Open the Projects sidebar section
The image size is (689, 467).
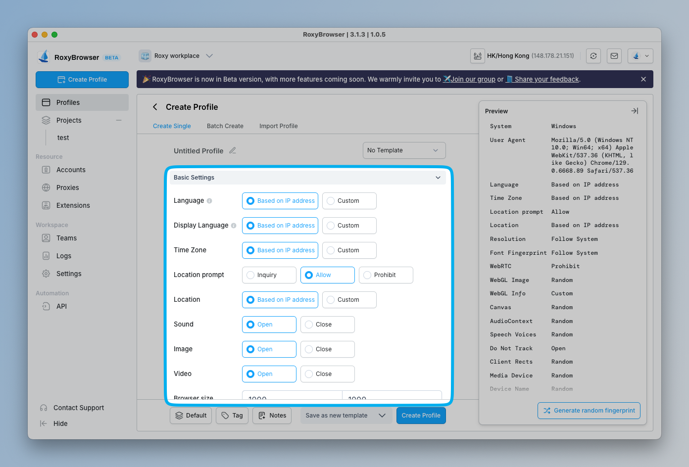tap(69, 120)
